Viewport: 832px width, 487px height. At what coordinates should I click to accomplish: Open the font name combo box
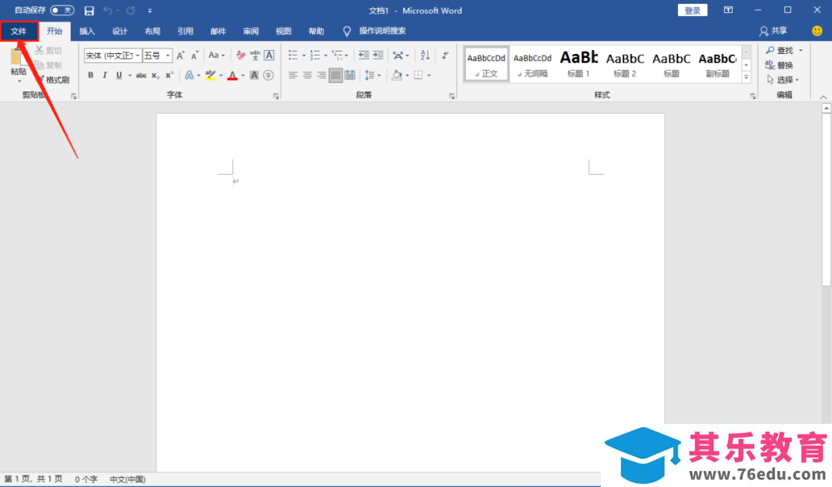point(112,55)
